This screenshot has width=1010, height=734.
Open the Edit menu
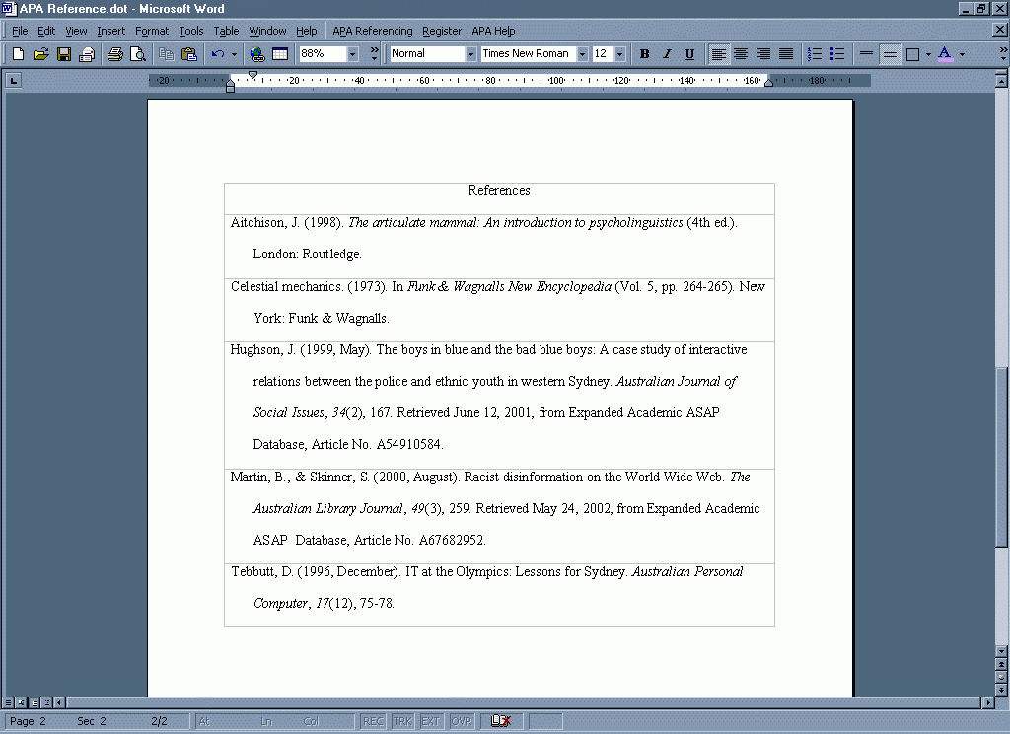[x=45, y=31]
